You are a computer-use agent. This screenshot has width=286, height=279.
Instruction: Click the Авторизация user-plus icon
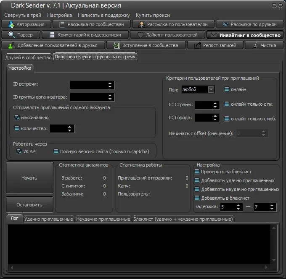tap(11, 24)
